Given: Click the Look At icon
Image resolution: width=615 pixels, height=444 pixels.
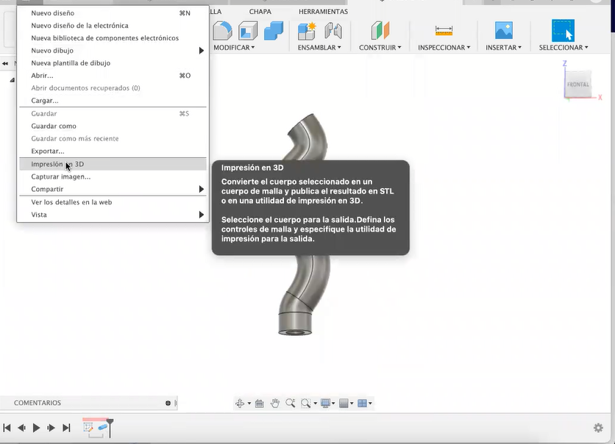Looking at the screenshot, I should click(259, 404).
